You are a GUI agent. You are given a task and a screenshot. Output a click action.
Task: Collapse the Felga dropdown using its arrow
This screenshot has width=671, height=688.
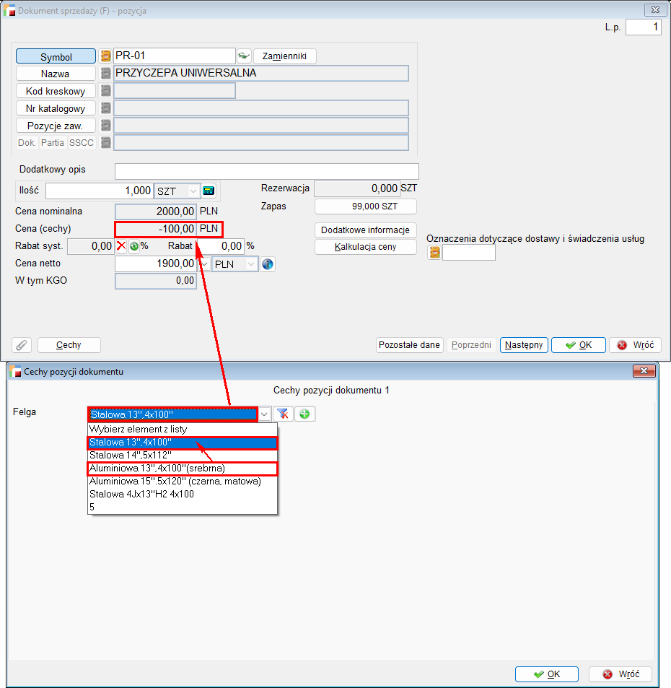point(265,414)
